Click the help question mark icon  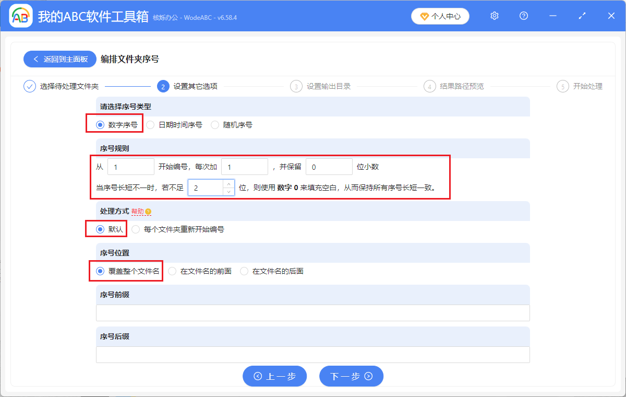(x=524, y=16)
